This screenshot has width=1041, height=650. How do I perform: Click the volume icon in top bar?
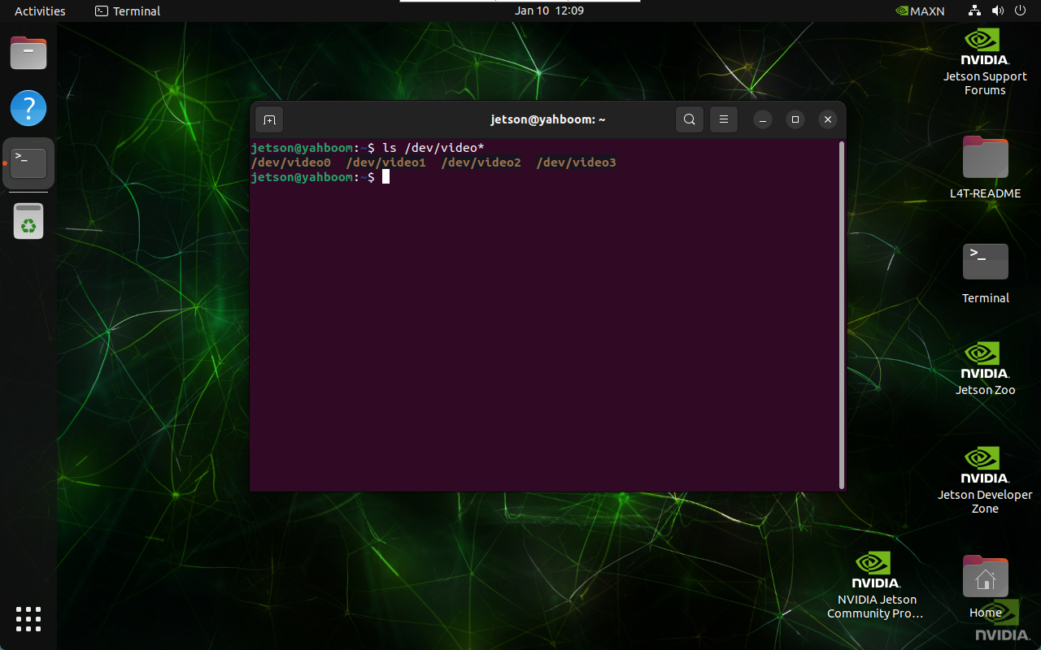pyautogui.click(x=998, y=11)
